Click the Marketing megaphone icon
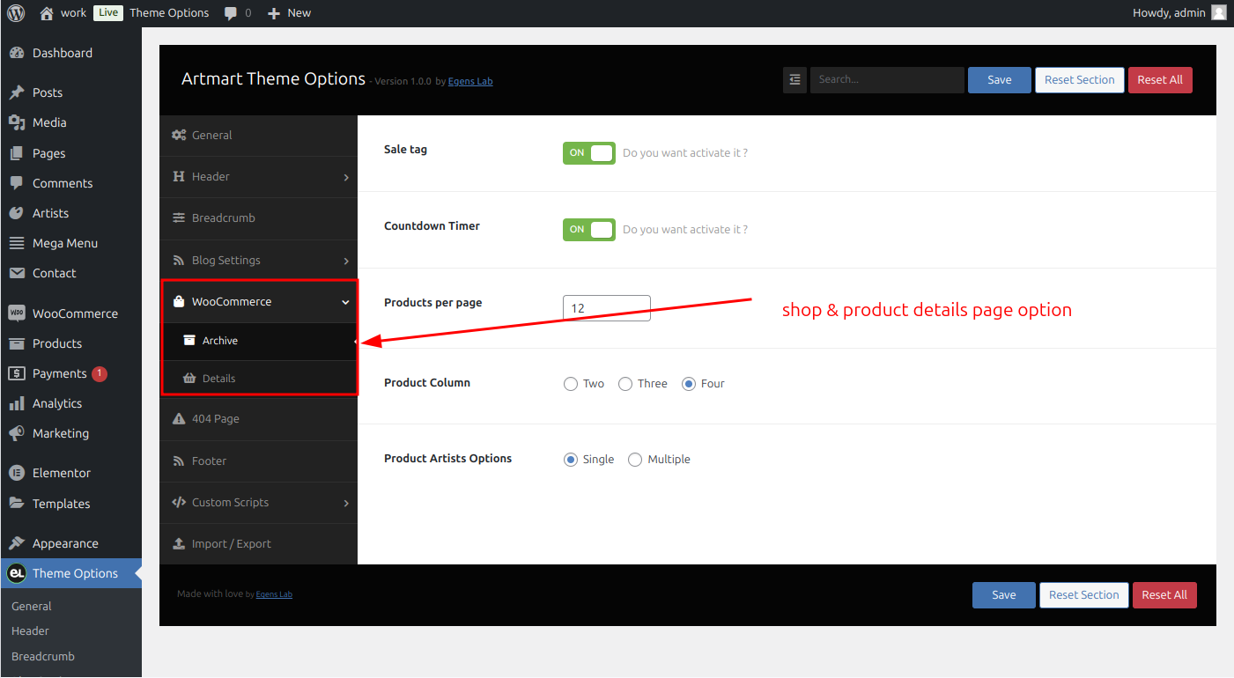This screenshot has height=678, width=1234. click(x=17, y=433)
